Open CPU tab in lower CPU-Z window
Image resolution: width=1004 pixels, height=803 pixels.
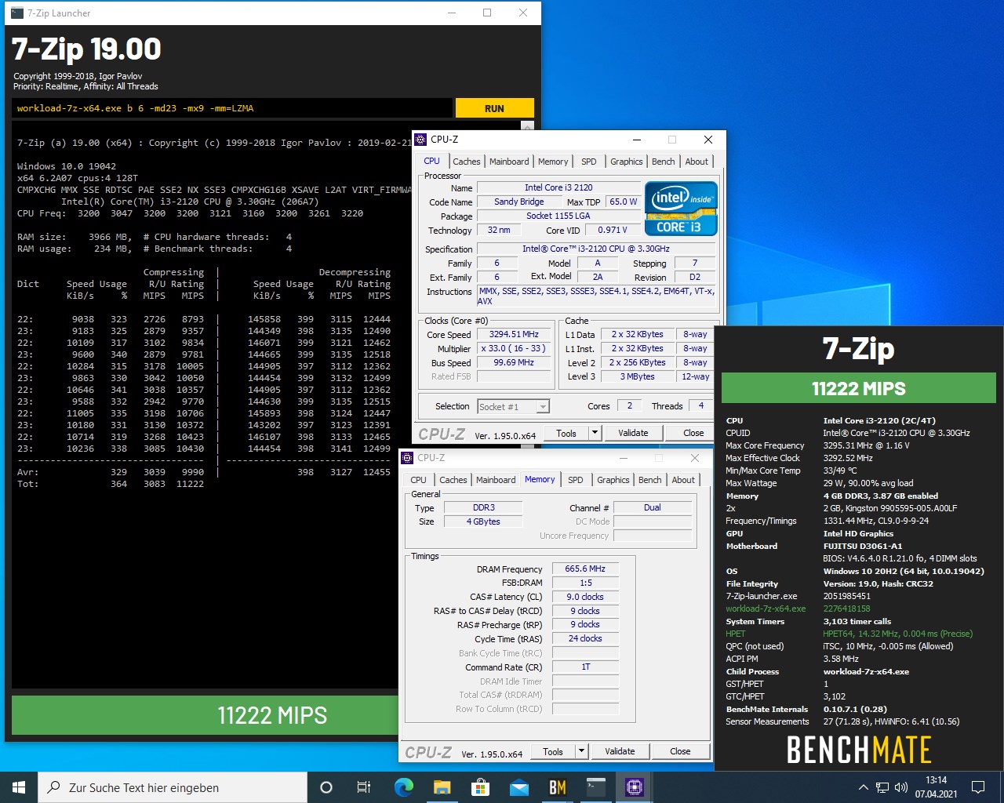tap(419, 480)
